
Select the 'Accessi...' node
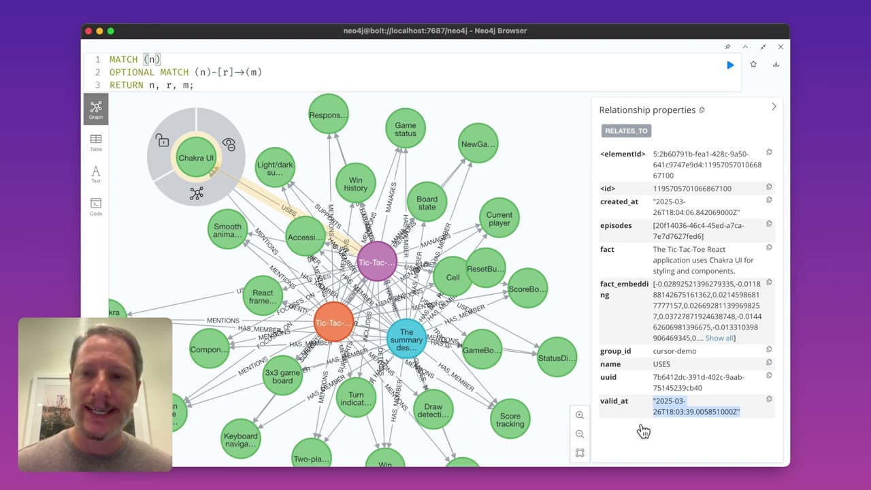[x=305, y=237]
